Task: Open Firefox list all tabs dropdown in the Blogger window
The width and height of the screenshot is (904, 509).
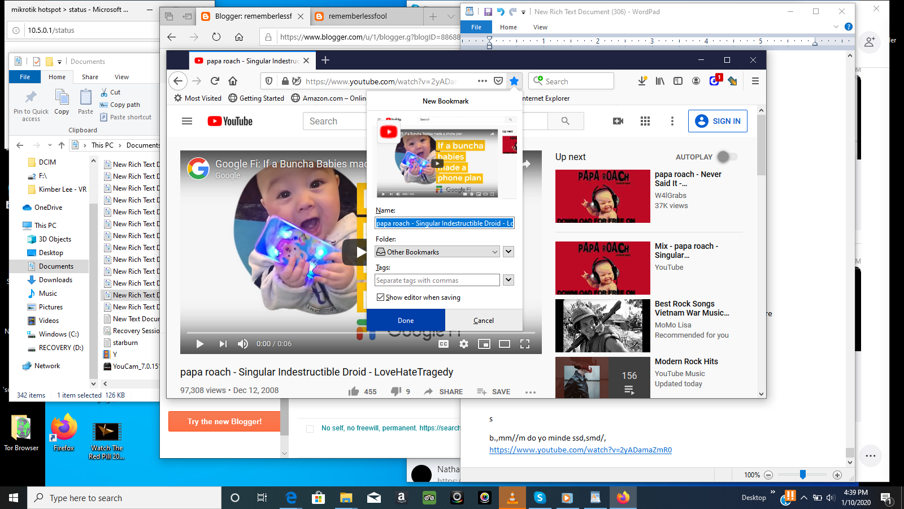Action: [451, 16]
